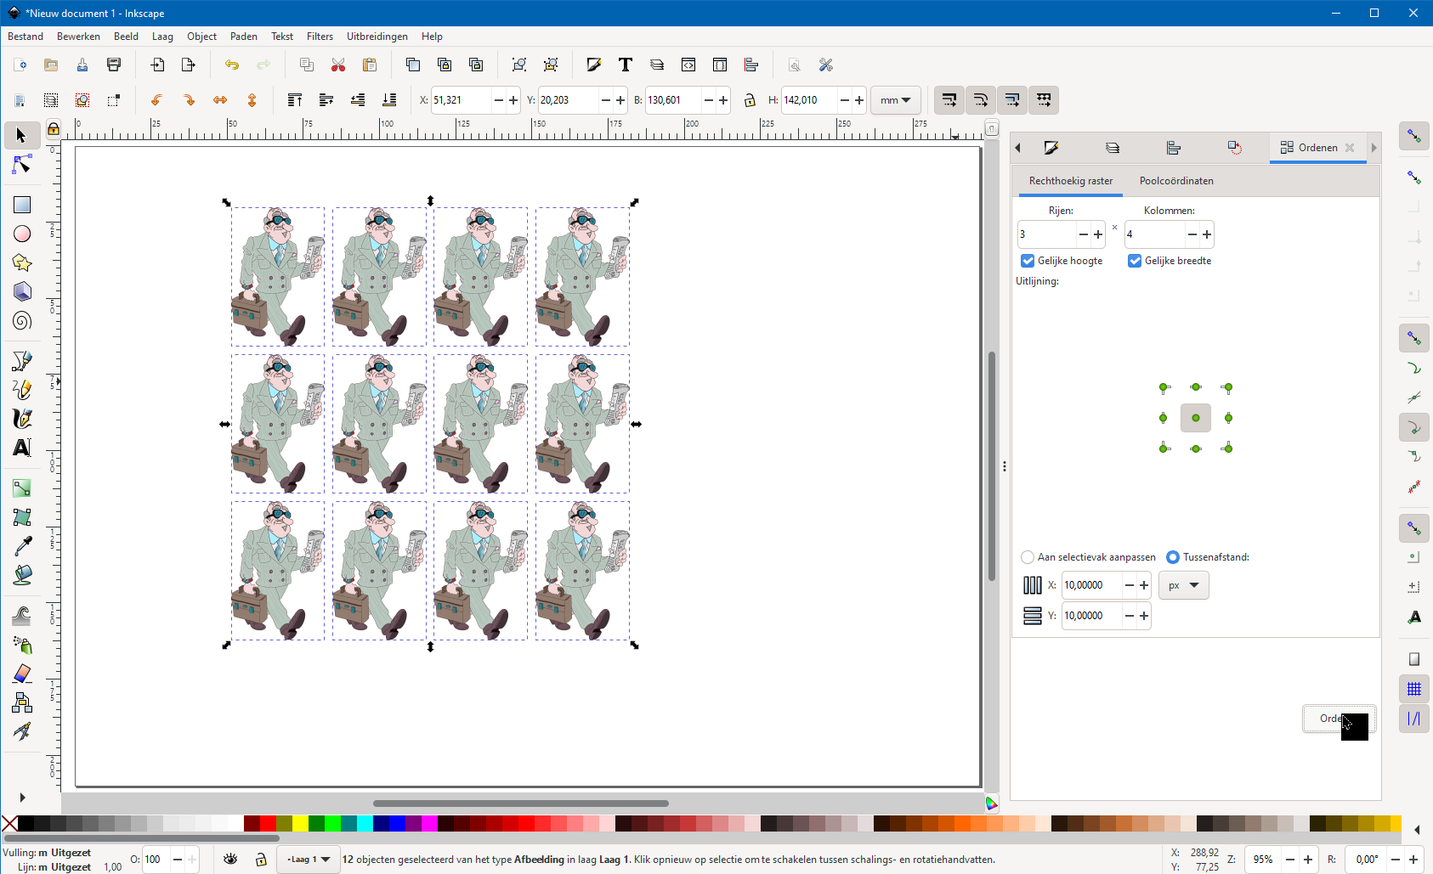Switch to the Poolcoördinaten tab

(x=1176, y=181)
